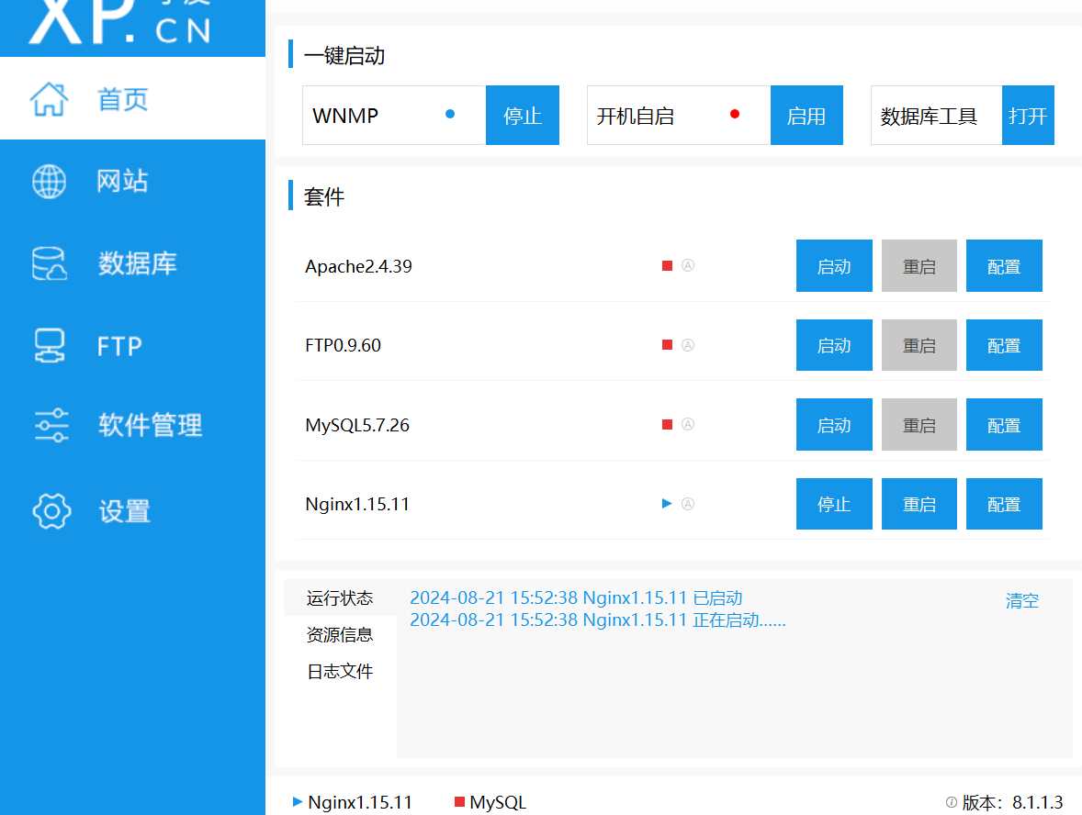Screen dimensions: 1082x815
Task: Start FTP0.9.60 with 启动
Action: 834,345
